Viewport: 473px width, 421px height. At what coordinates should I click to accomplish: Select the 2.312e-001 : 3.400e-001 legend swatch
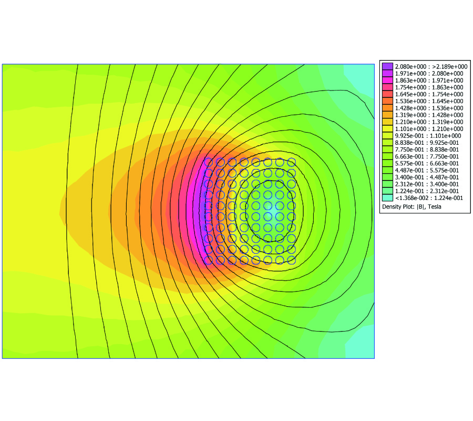[387, 184]
